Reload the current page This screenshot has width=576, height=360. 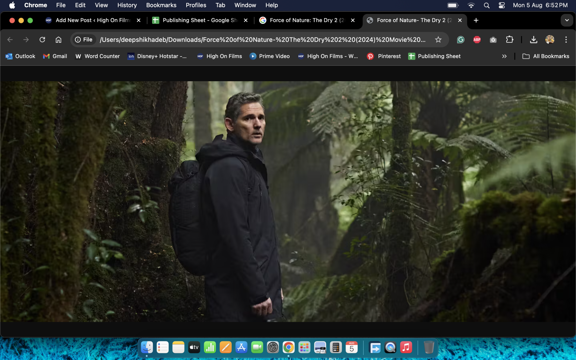pos(42,40)
